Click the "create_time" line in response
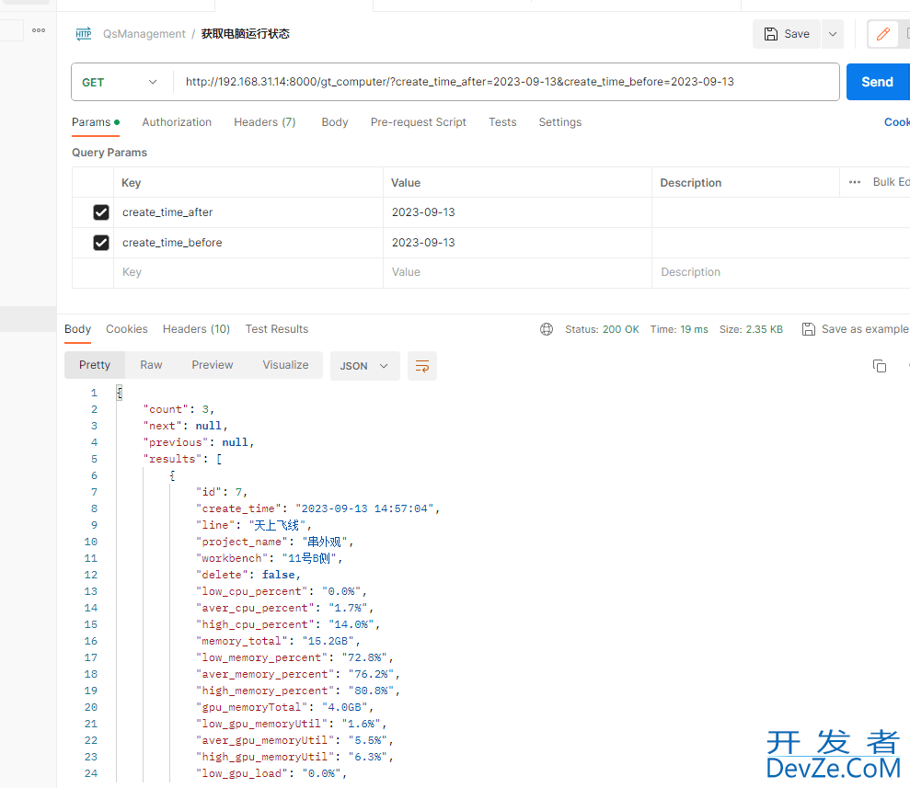This screenshot has height=788, width=910. 317,508
